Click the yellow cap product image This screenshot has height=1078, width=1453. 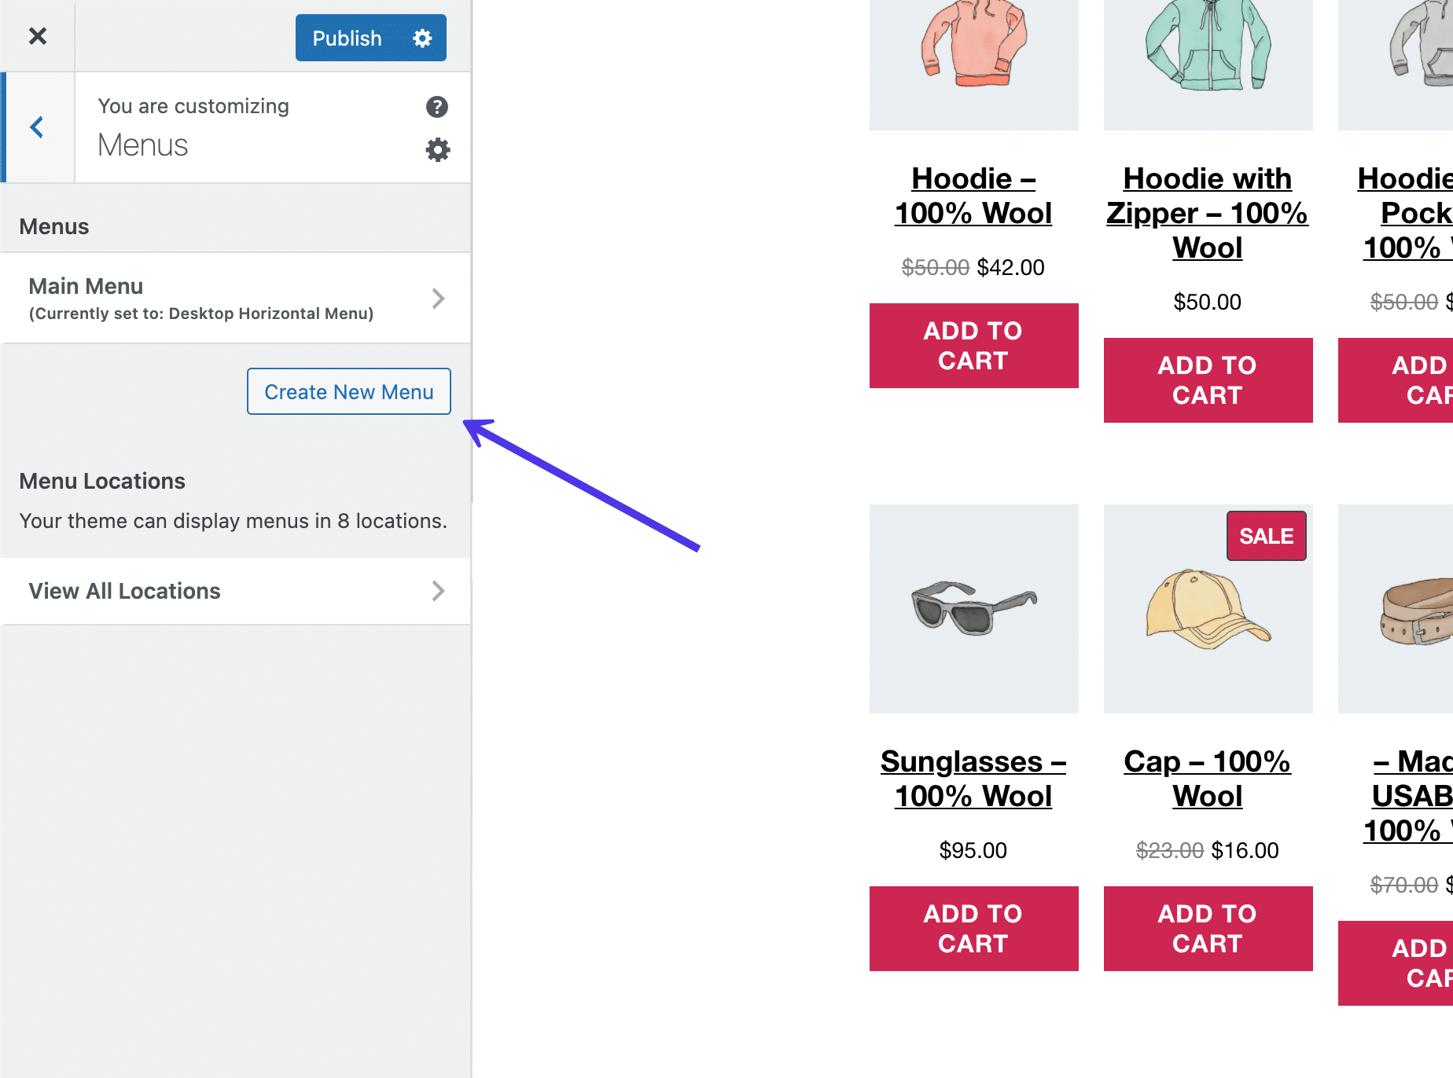[x=1207, y=610]
